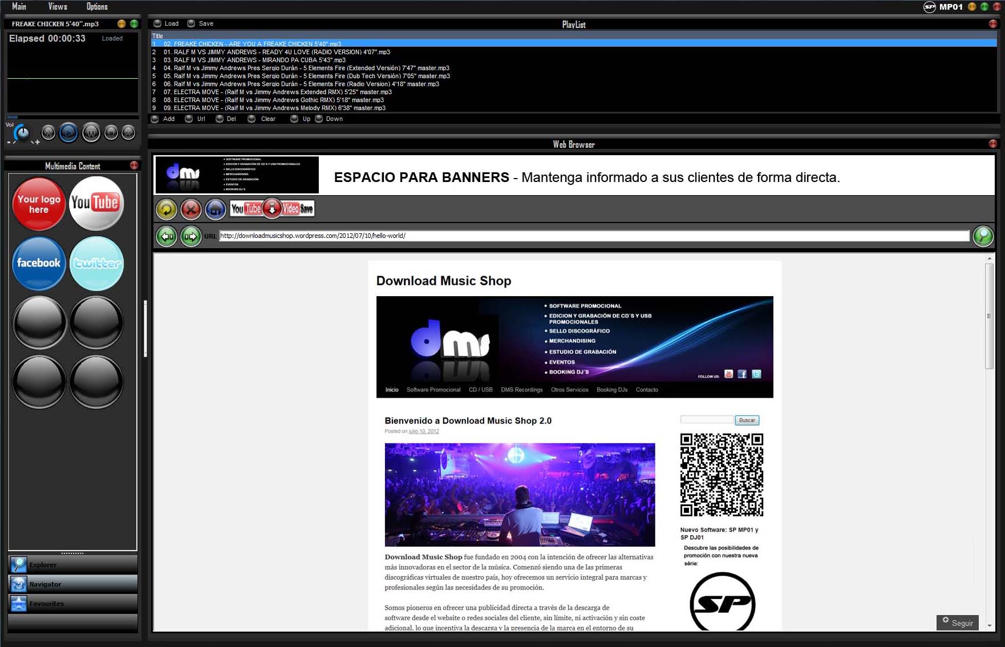Open the Twitter multimedia content button

[x=96, y=263]
